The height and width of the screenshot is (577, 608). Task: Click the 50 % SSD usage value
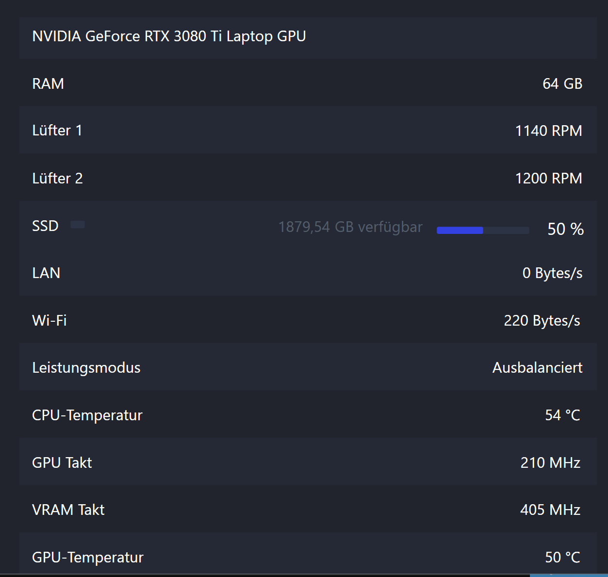[x=565, y=229]
